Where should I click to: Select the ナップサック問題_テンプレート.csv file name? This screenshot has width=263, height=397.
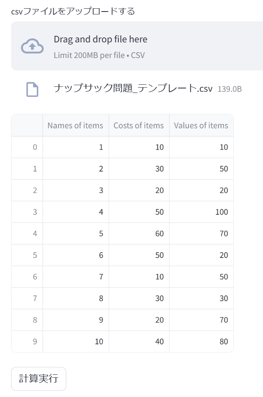[133, 88]
